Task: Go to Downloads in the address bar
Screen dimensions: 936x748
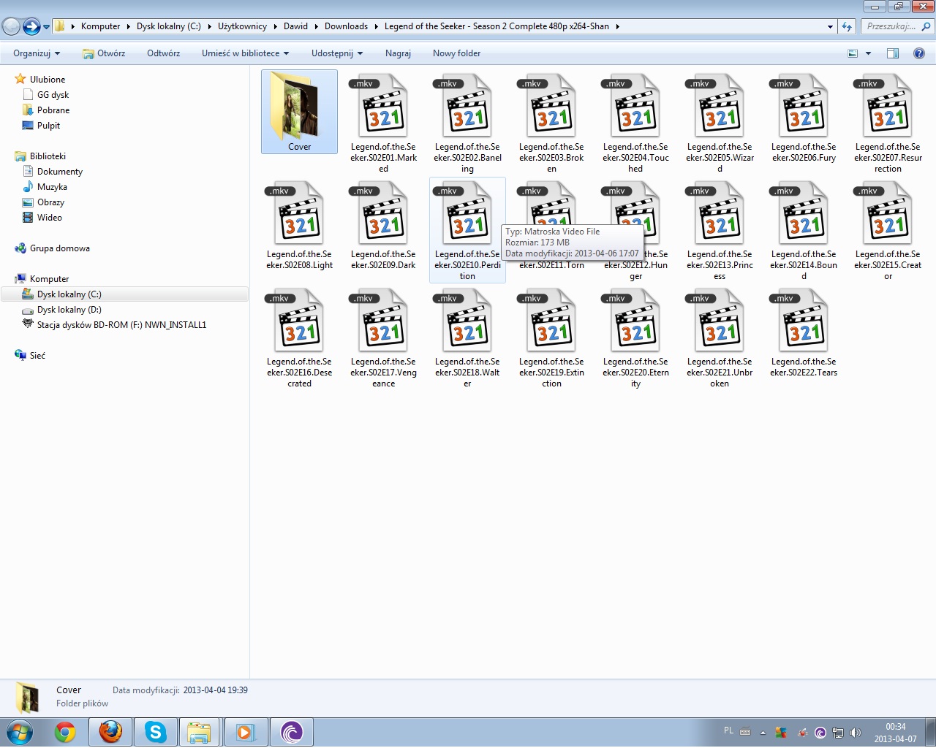Action: 346,26
